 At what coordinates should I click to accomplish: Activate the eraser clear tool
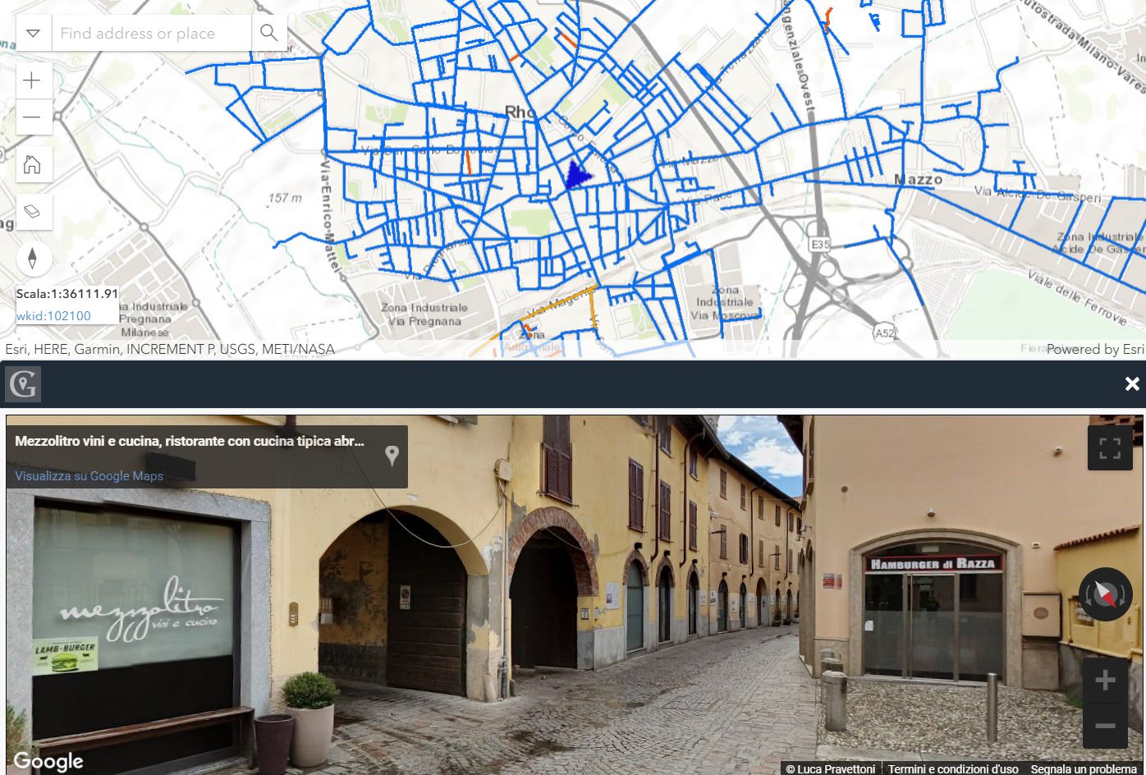pyautogui.click(x=32, y=212)
